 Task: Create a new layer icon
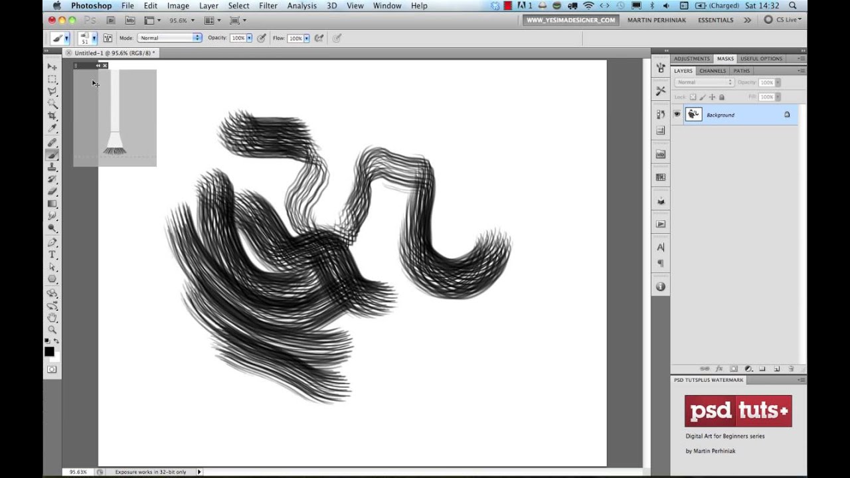pyautogui.click(x=776, y=368)
